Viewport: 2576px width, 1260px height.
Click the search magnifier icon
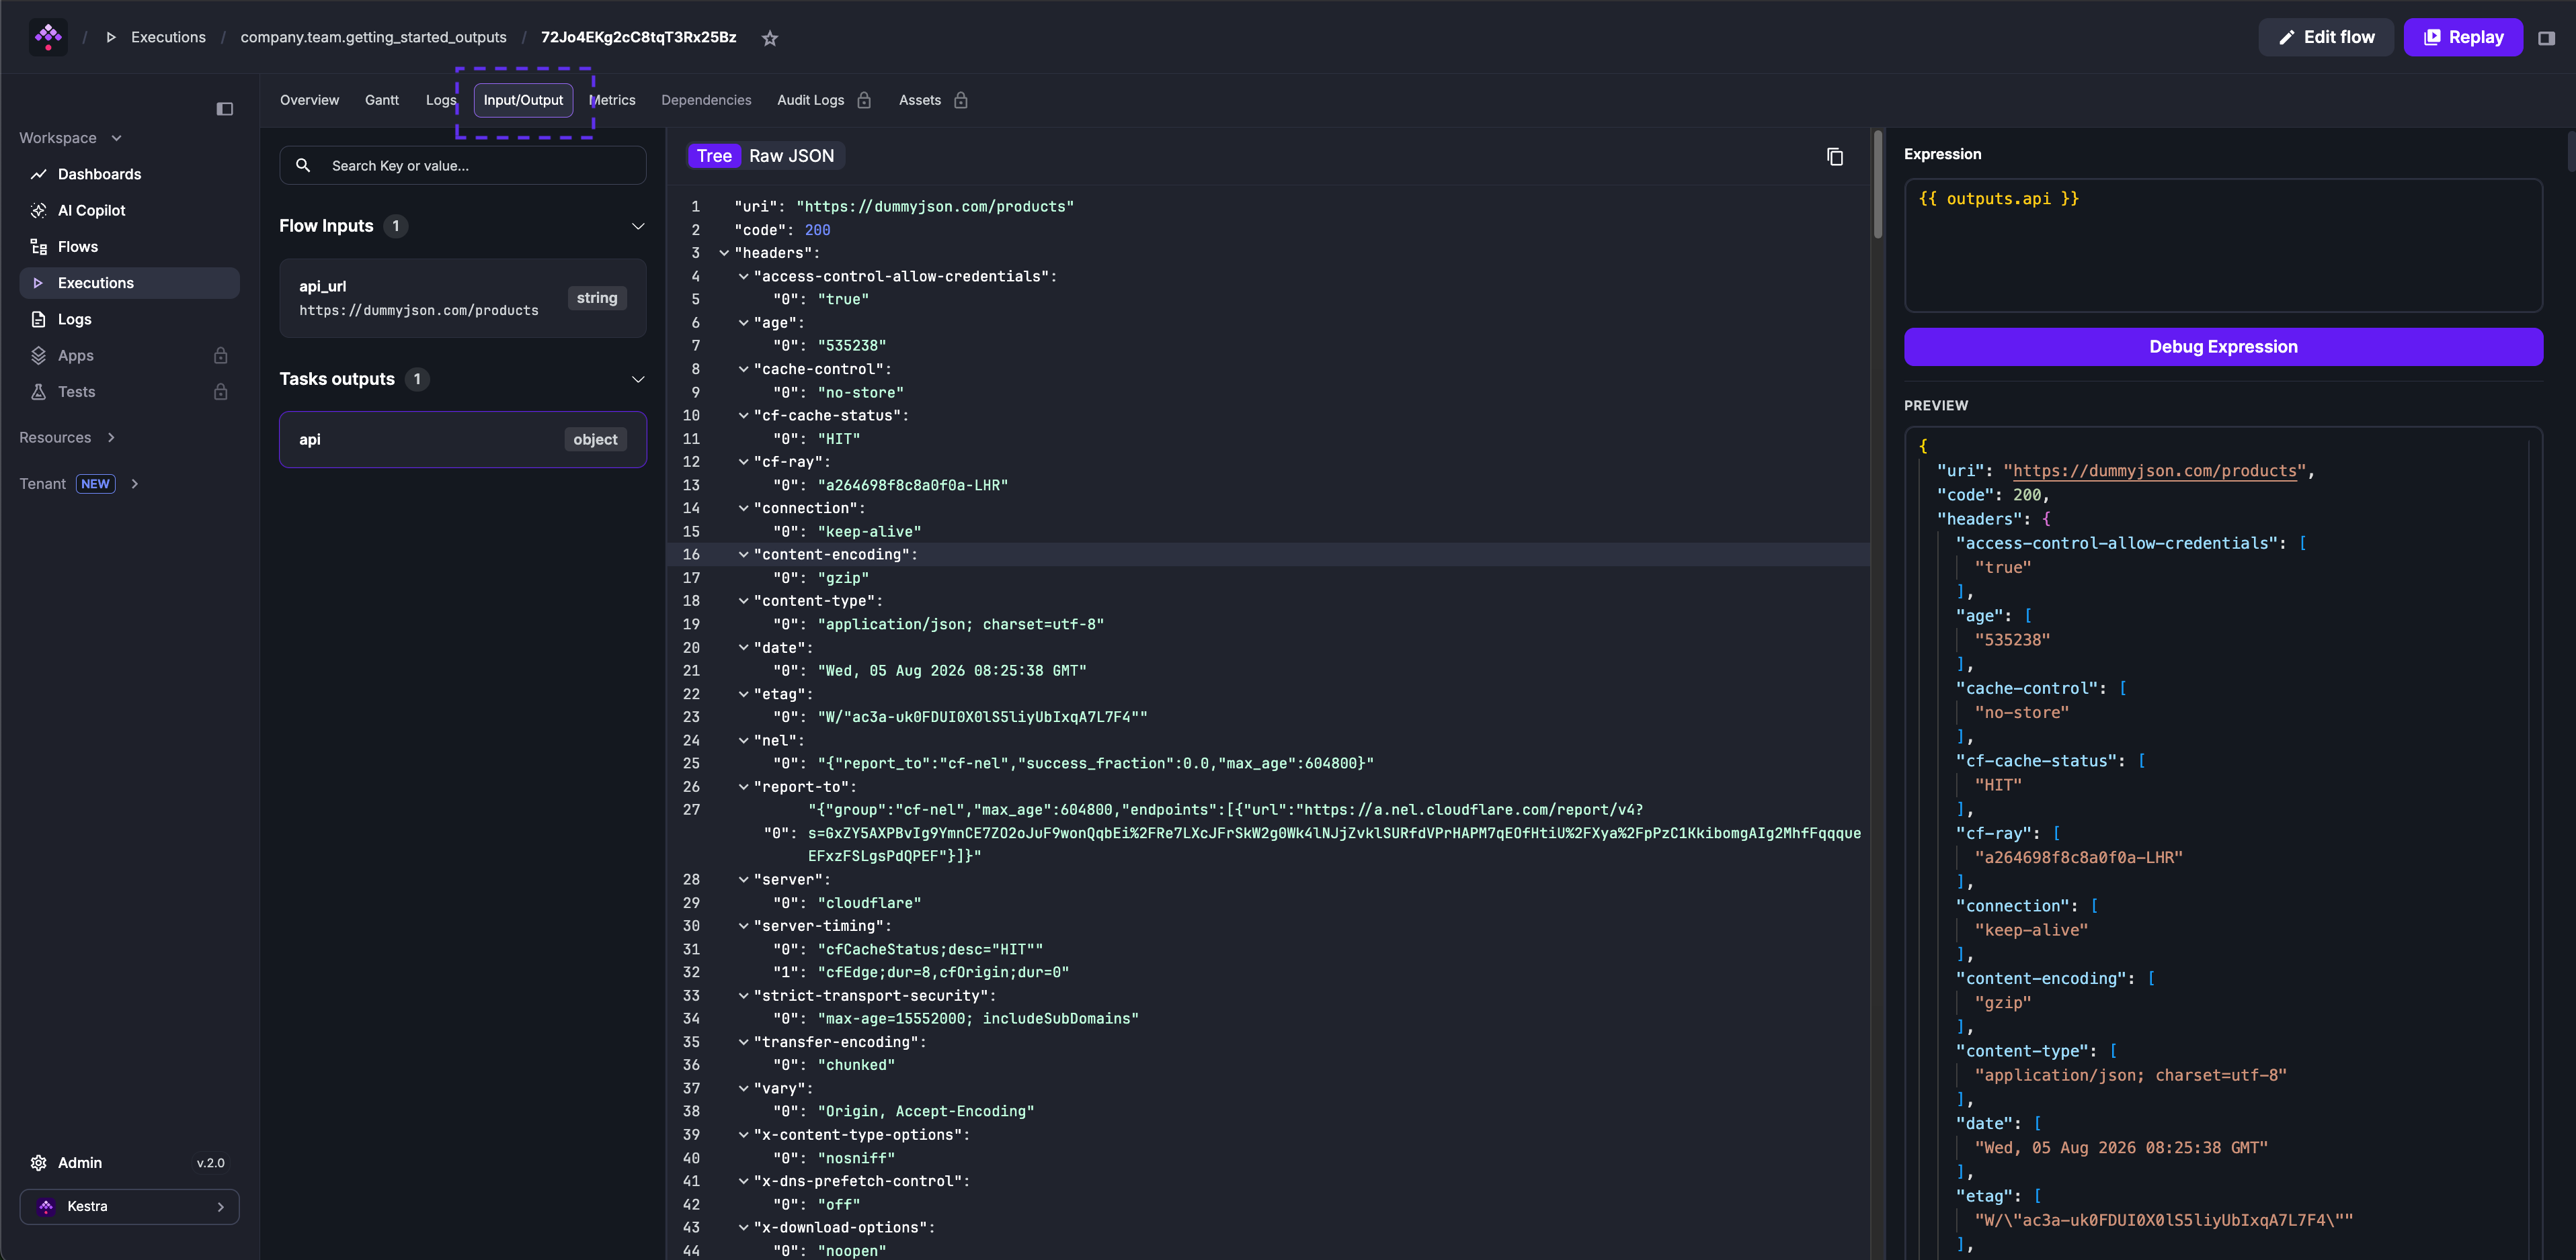(x=303, y=166)
